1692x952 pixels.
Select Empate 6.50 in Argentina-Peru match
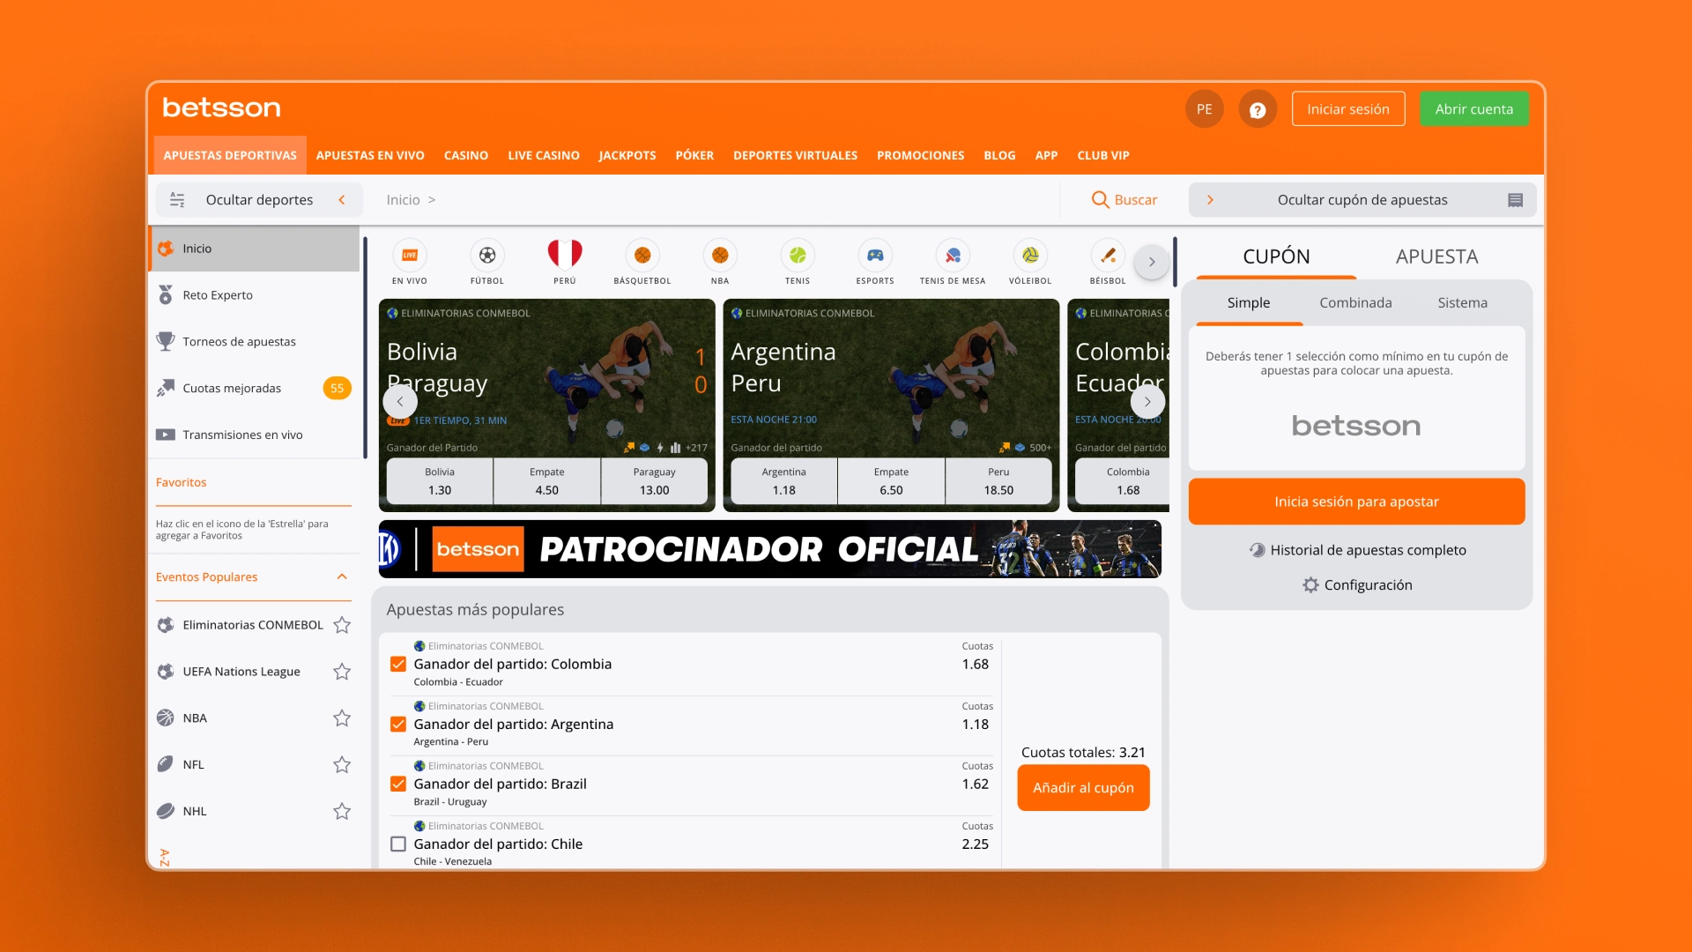click(x=891, y=481)
